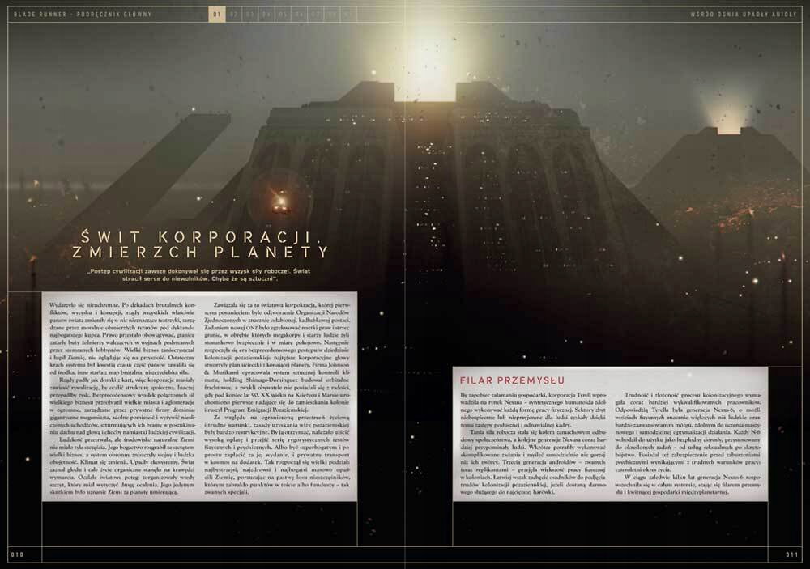Click header text "Wśród ognia upadły anioły"
The image size is (810, 569).
[x=744, y=15]
